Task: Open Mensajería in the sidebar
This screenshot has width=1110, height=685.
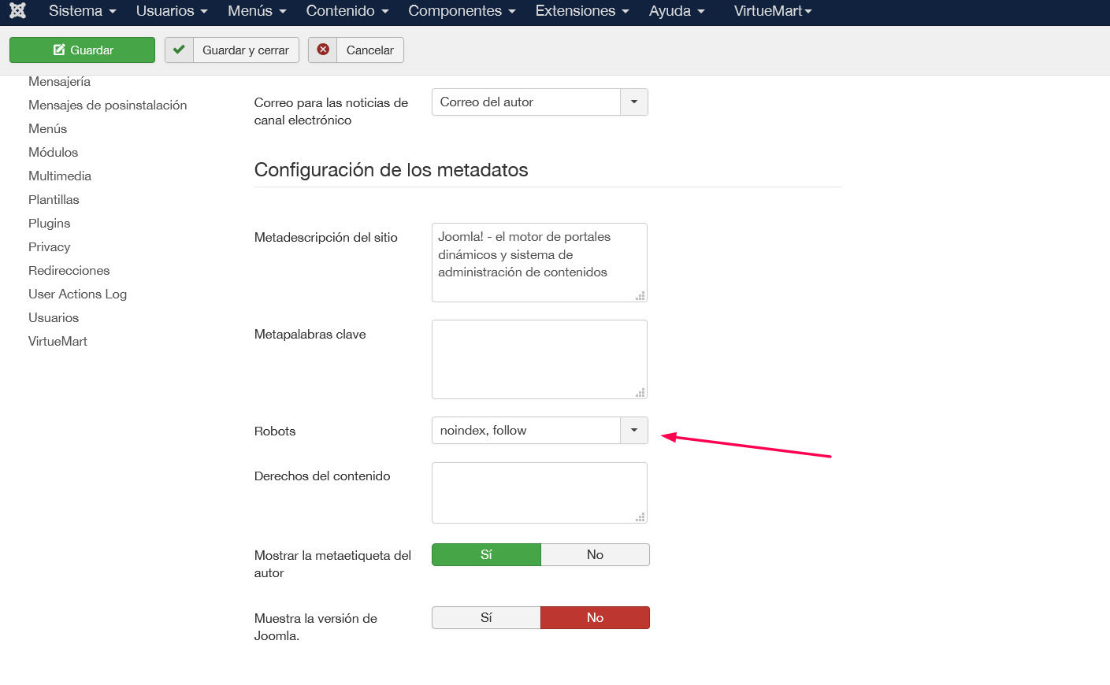Action: pyautogui.click(x=59, y=82)
